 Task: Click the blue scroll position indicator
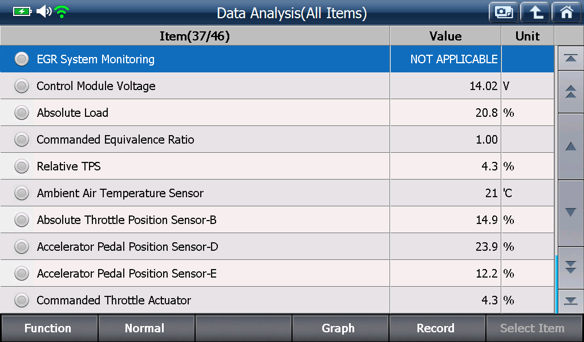click(556, 284)
